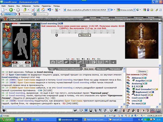Click the blue Go play arrow icon
The image size is (163, 122).
tap(112, 10)
